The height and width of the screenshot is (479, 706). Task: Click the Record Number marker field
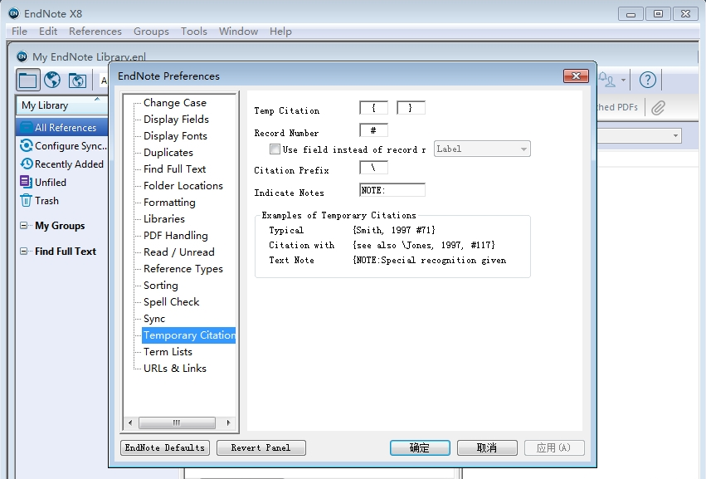point(373,130)
